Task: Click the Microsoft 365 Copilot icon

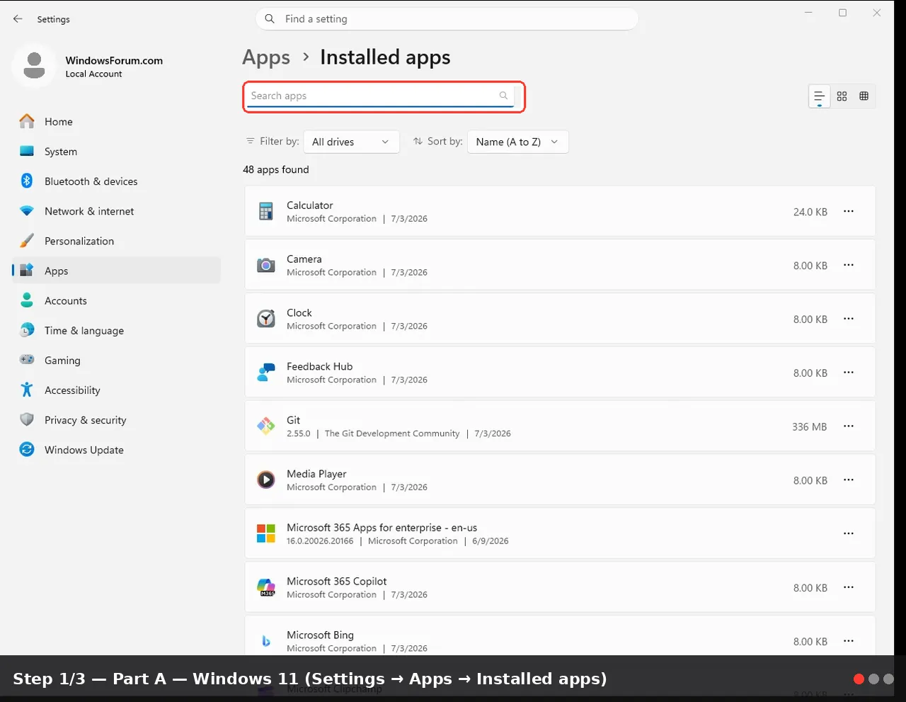Action: click(266, 587)
